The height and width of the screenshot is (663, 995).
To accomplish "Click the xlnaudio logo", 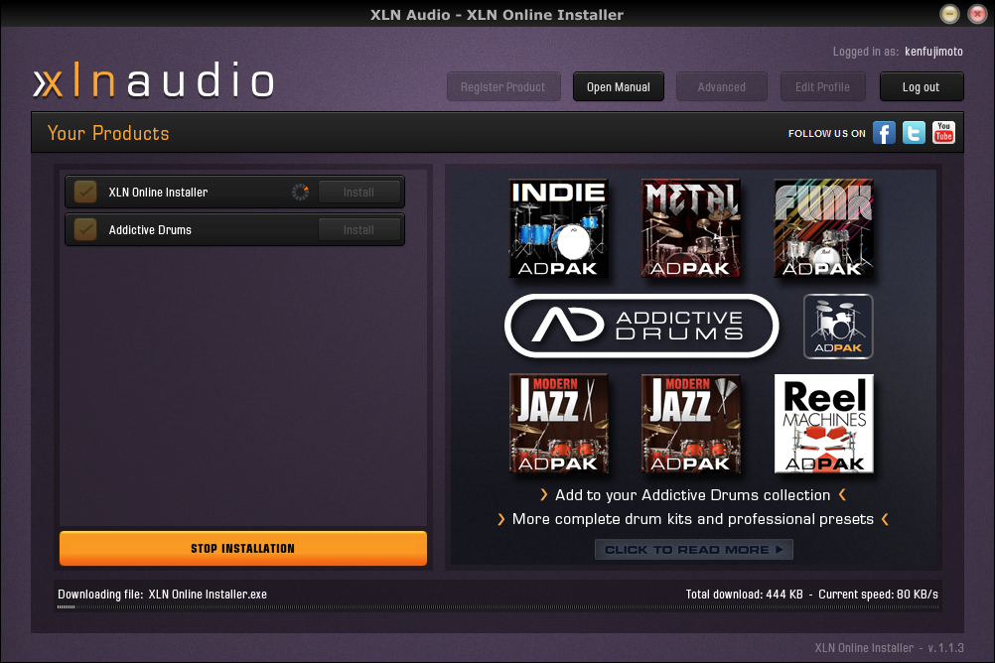I will (154, 80).
